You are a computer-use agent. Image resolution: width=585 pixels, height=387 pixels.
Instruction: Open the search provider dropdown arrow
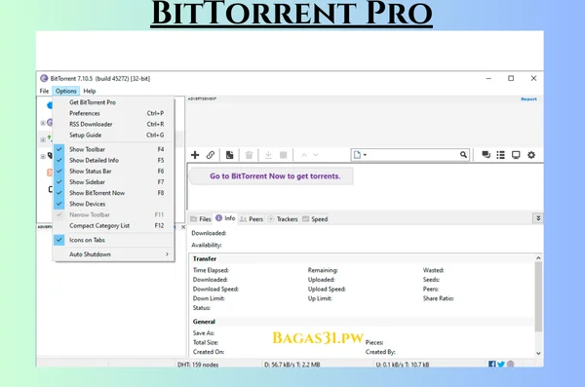coord(365,155)
